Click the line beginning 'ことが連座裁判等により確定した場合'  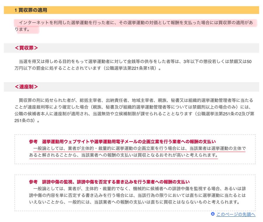point(133,107)
